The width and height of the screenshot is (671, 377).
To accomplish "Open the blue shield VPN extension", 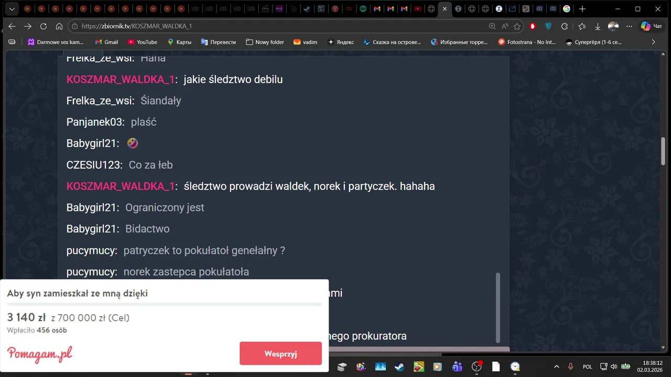I will pos(549,26).
